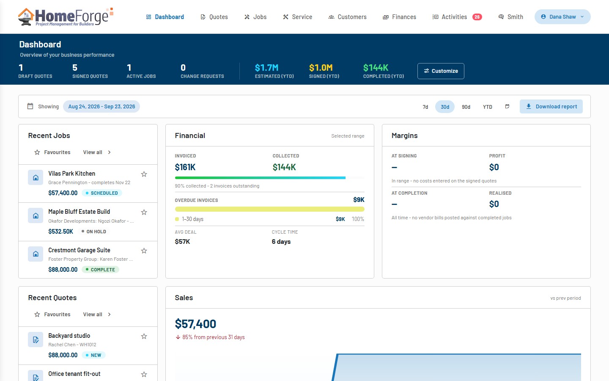Viewport: 609px width, 381px height.
Task: Click the calendar icon beside Showing
Action: 30,106
